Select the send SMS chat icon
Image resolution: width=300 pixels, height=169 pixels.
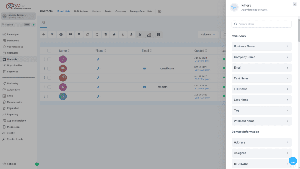tap(70, 35)
